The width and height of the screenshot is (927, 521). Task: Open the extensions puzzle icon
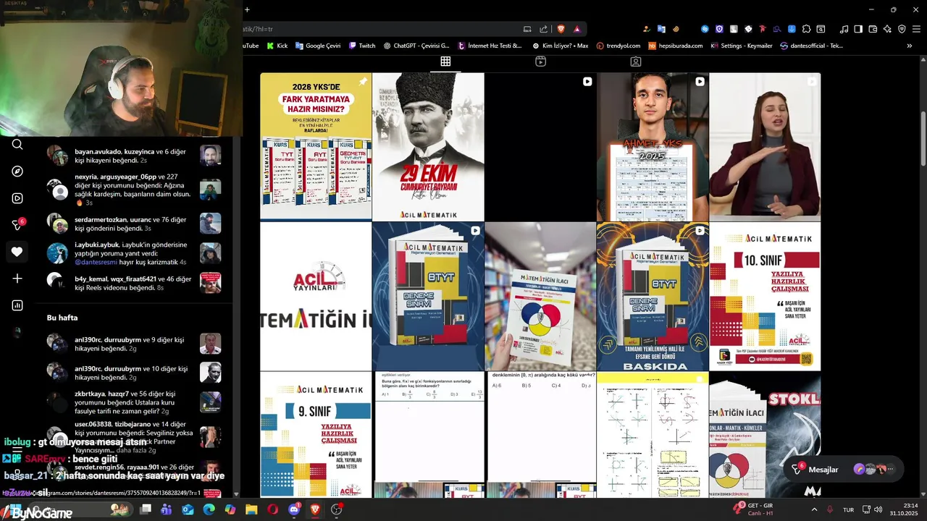click(x=807, y=29)
